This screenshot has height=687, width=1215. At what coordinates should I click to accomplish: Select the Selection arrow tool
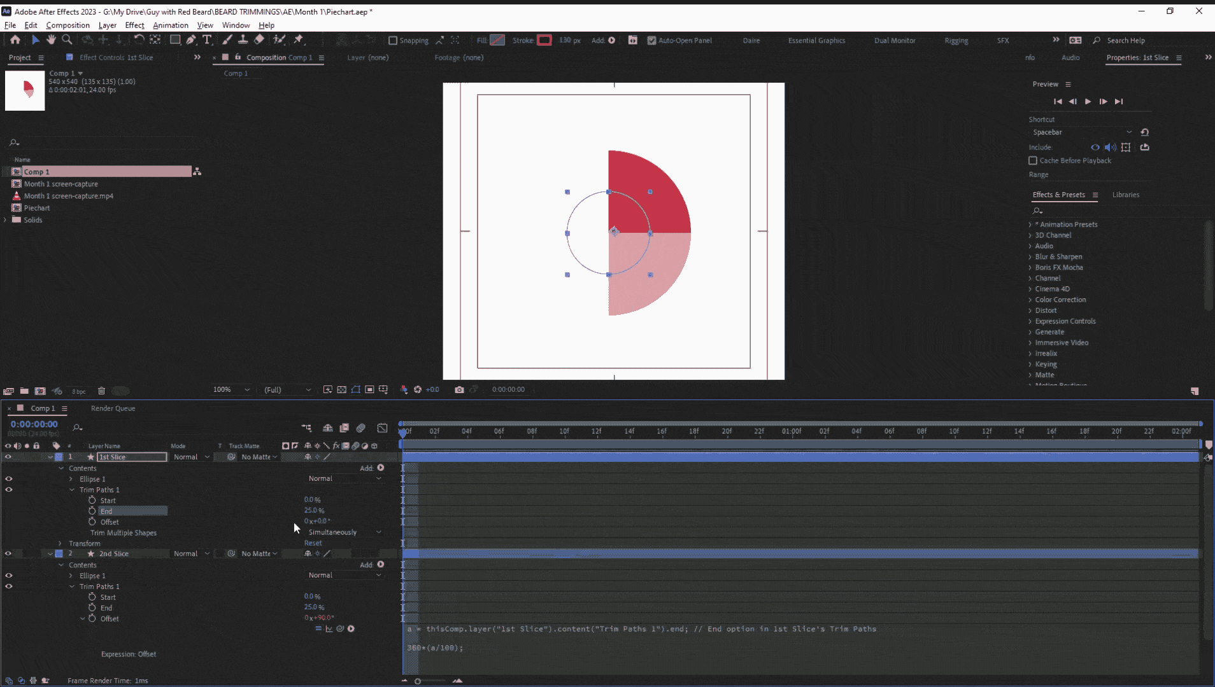(36, 39)
